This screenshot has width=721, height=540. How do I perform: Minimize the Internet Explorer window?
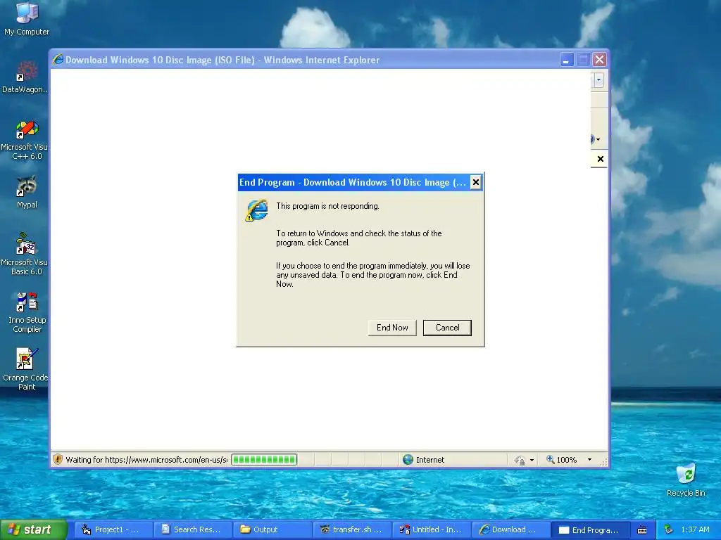pyautogui.click(x=567, y=60)
